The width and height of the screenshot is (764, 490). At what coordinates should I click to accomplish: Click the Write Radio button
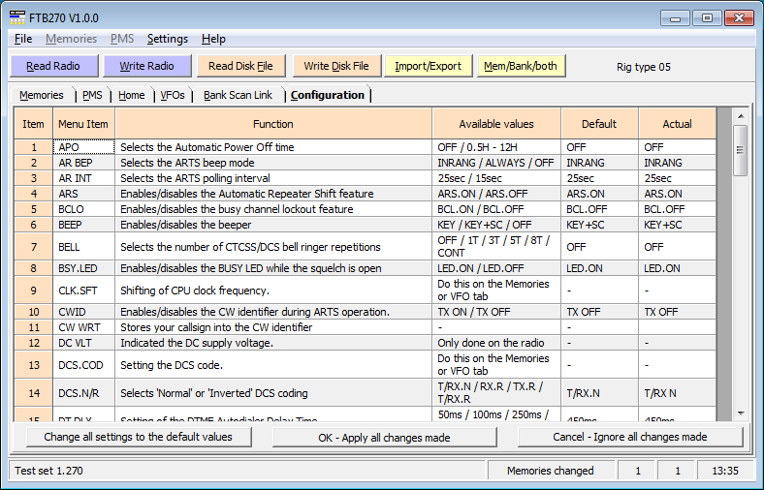(146, 66)
